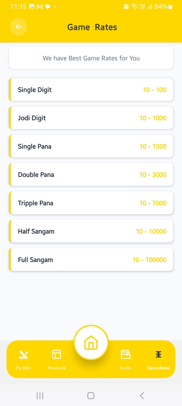Tap the Passbook icon
Screen dimensions: 182x406
pos(56,354)
